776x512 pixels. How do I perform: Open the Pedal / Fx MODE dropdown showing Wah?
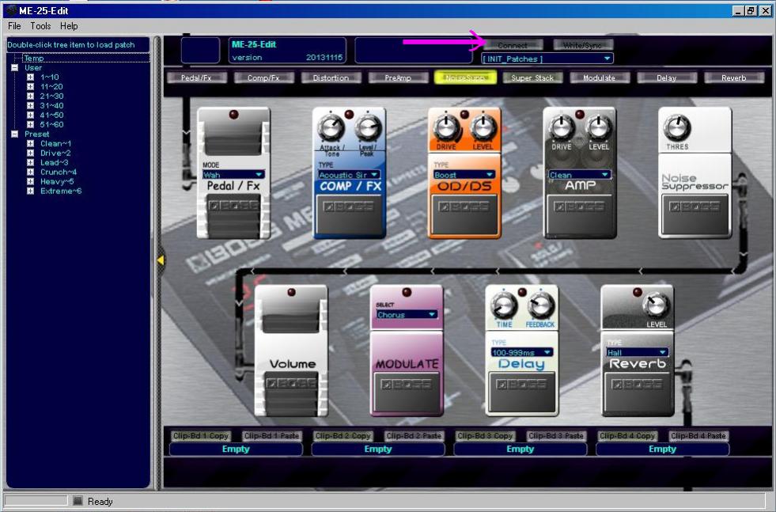pos(233,175)
